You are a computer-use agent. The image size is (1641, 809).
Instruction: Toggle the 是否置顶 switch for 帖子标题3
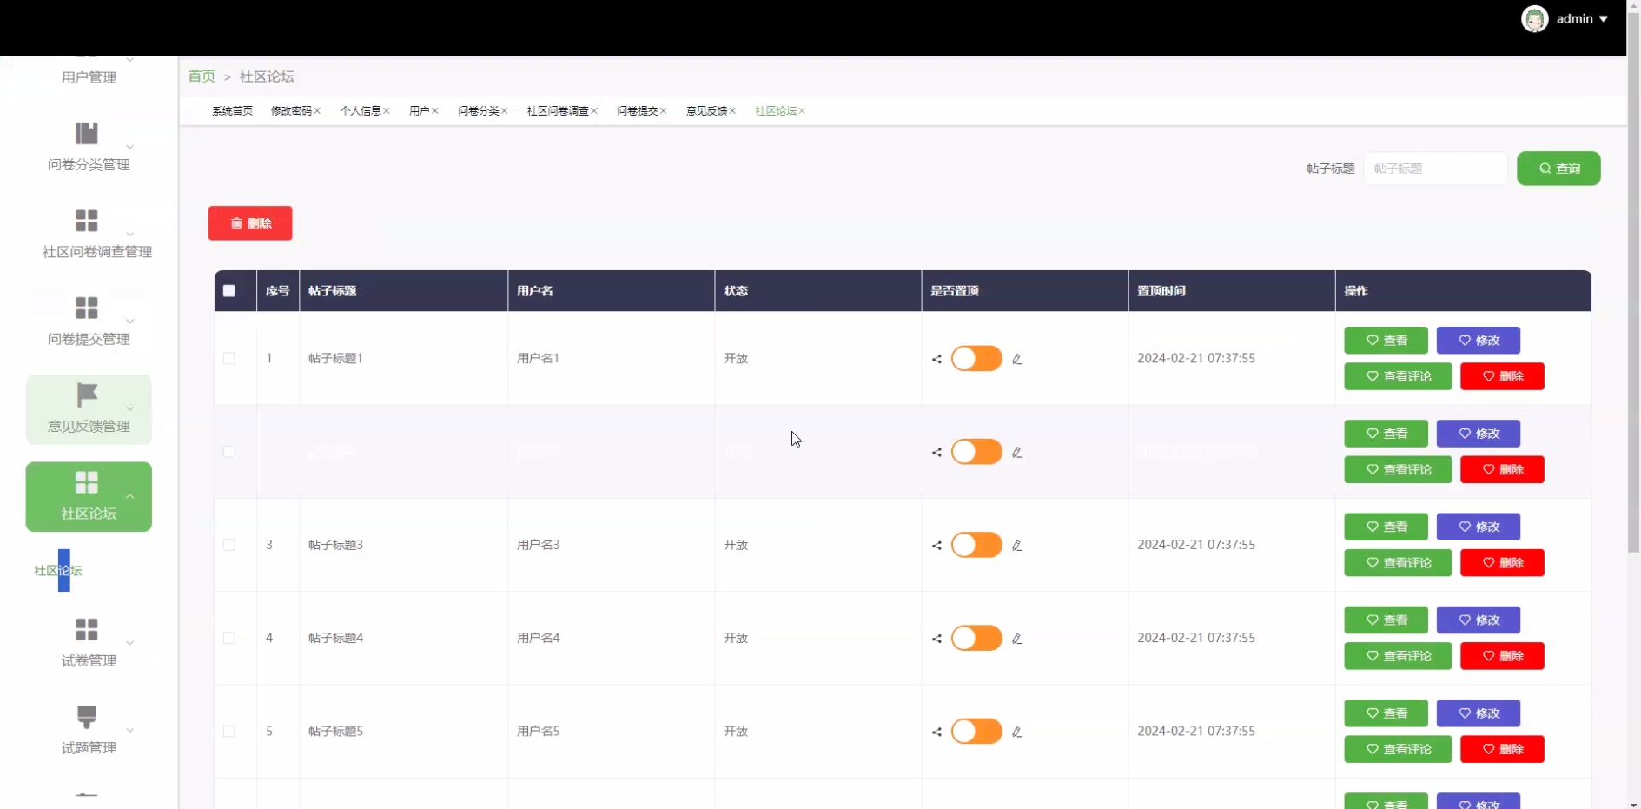tap(976, 545)
